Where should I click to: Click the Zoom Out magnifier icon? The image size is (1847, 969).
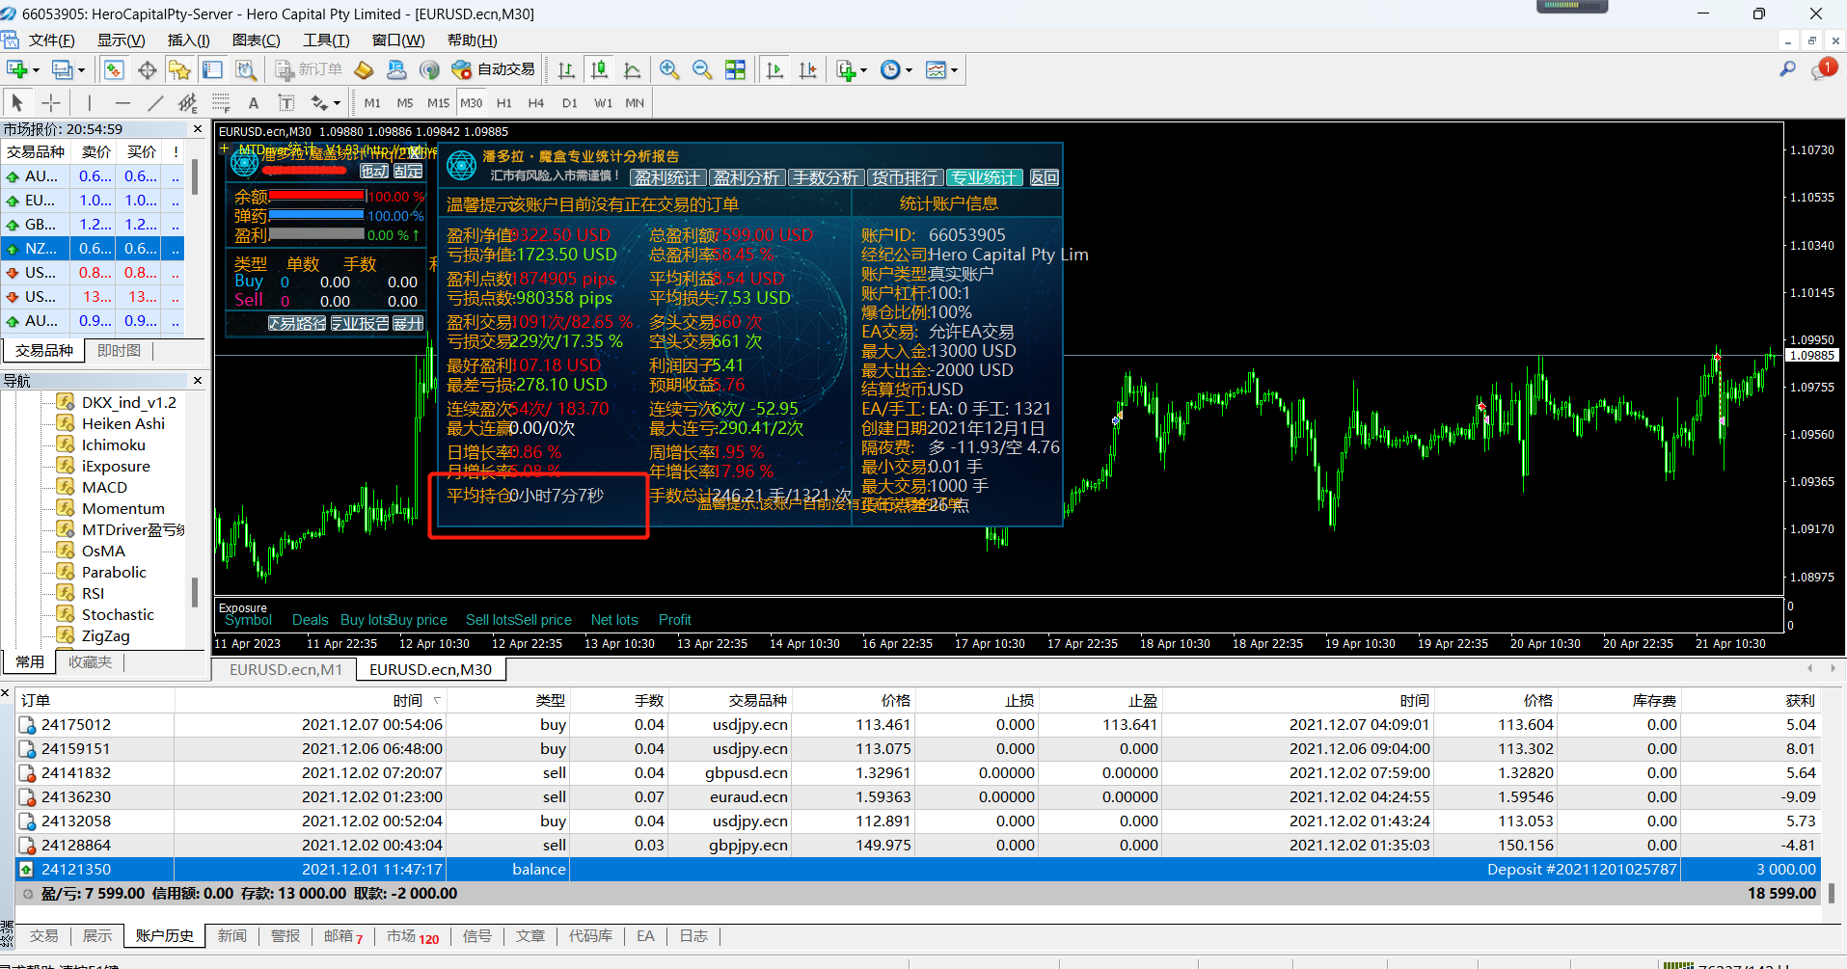[701, 69]
